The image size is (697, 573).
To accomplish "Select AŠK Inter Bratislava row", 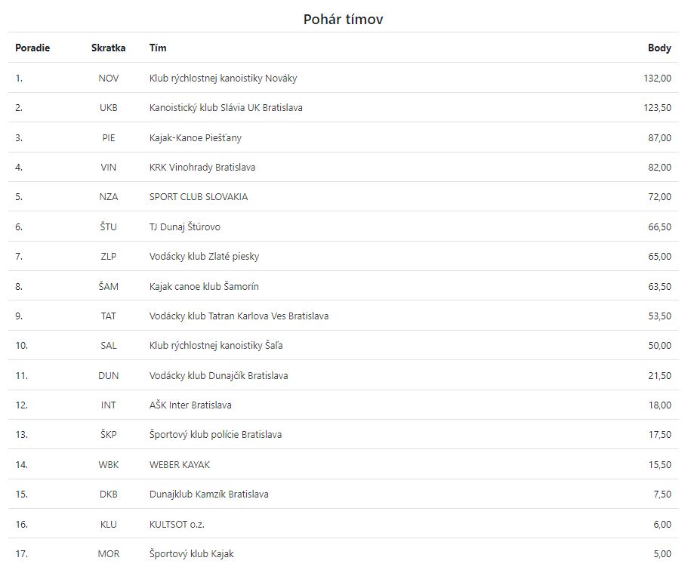I will click(343, 405).
